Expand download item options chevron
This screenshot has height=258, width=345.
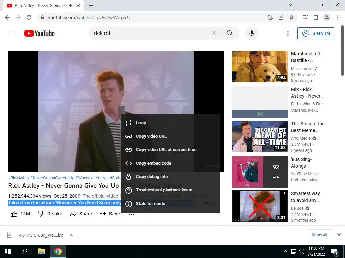click(72, 235)
